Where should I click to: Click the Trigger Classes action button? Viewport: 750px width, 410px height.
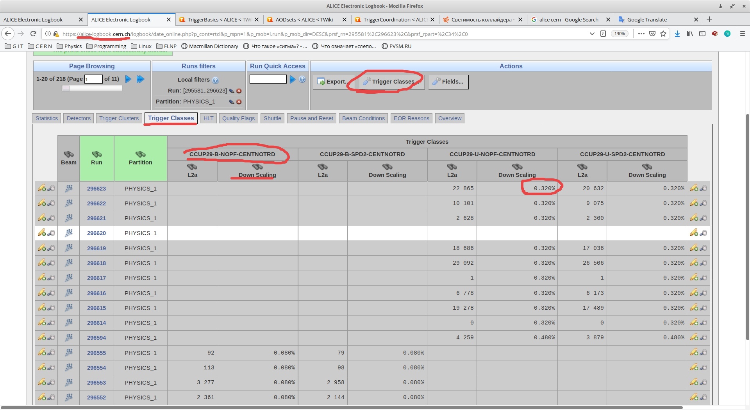pyautogui.click(x=392, y=82)
